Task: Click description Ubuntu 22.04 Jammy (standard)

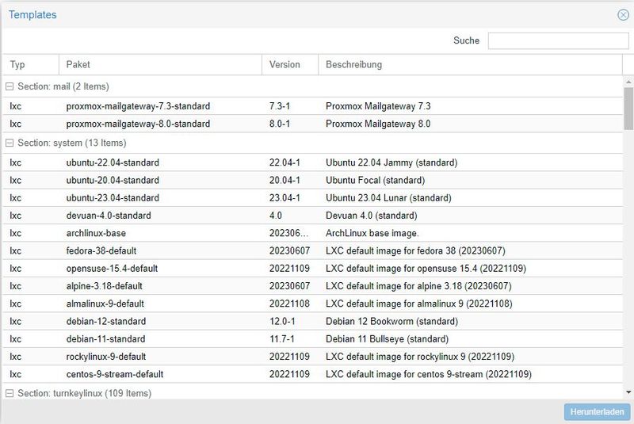Action: pyautogui.click(x=391, y=162)
